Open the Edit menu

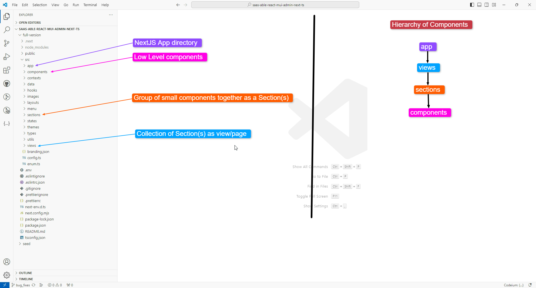(x=25, y=5)
